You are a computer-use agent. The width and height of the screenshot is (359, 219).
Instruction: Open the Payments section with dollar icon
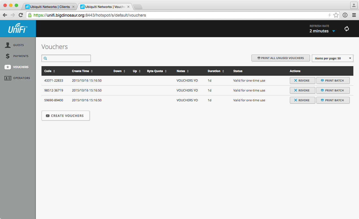coord(20,56)
